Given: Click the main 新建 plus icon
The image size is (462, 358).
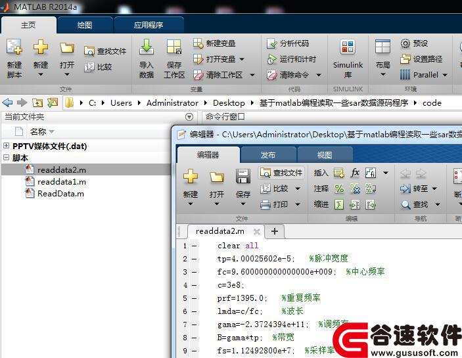Looking at the screenshot, I should point(41,47).
